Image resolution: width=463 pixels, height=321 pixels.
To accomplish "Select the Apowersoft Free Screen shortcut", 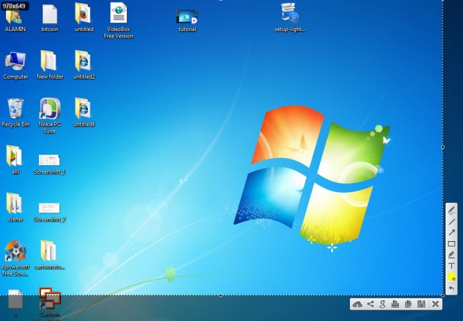I will (15, 258).
